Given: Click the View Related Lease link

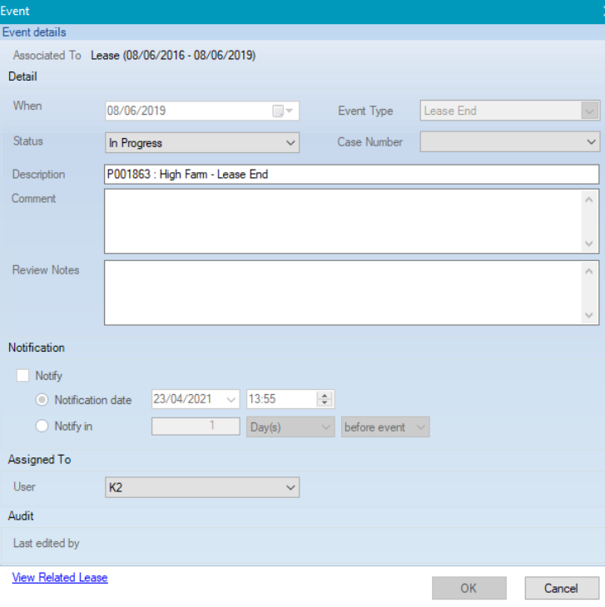Looking at the screenshot, I should tap(60, 577).
